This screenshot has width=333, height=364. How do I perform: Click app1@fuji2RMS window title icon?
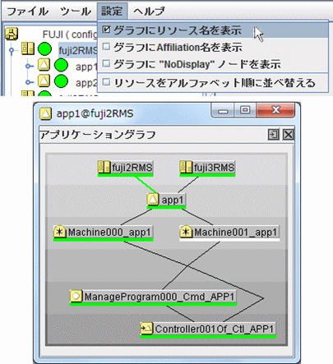[x=45, y=113]
